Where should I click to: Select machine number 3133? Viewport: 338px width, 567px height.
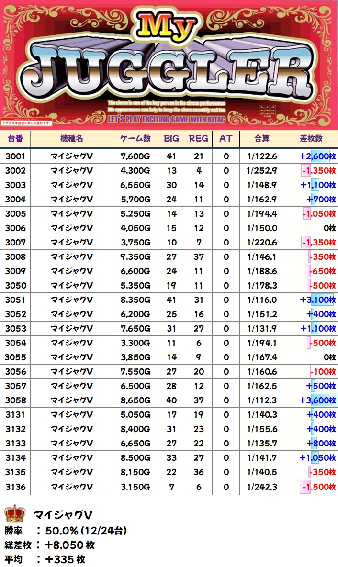(x=15, y=444)
